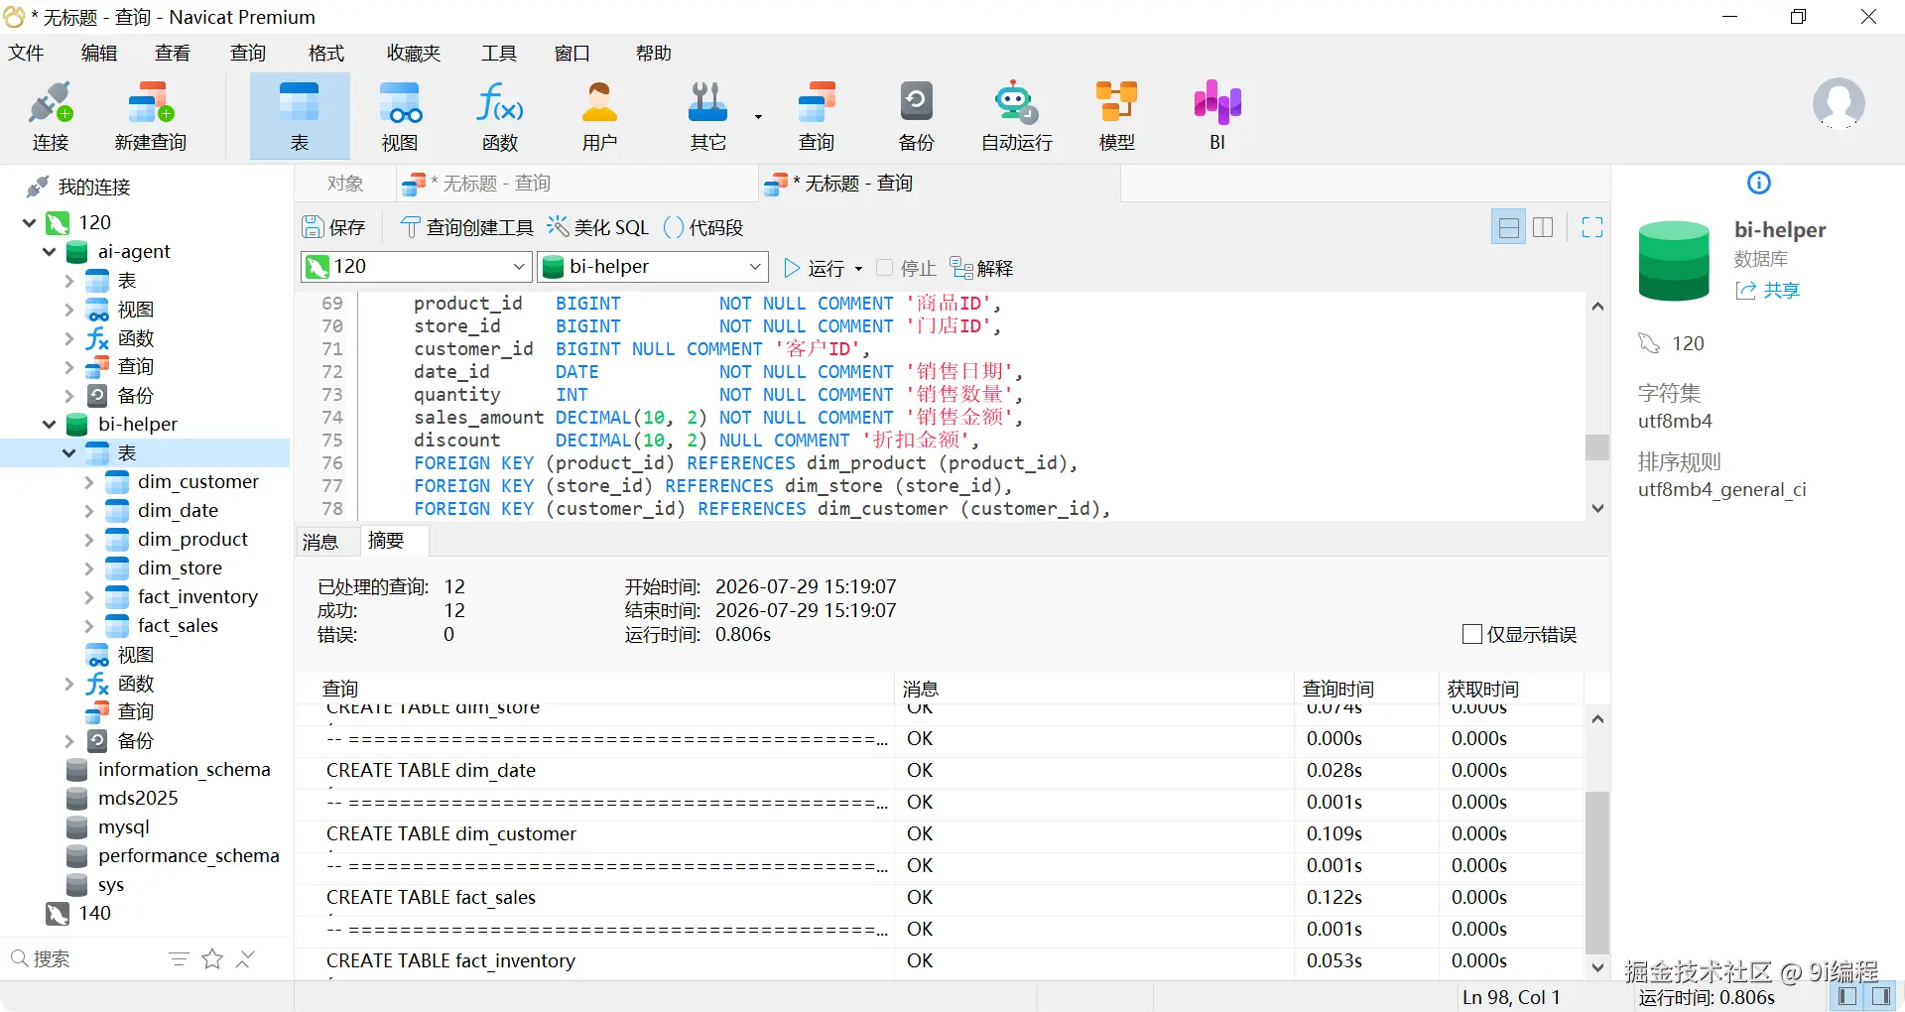1905x1012 pixels.
Task: Open the 运行 (Run) dropdown arrow
Action: [x=858, y=269]
